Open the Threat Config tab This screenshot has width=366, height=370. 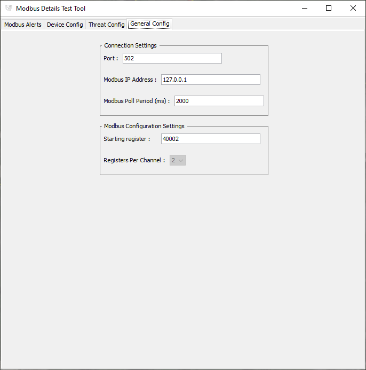pos(106,25)
